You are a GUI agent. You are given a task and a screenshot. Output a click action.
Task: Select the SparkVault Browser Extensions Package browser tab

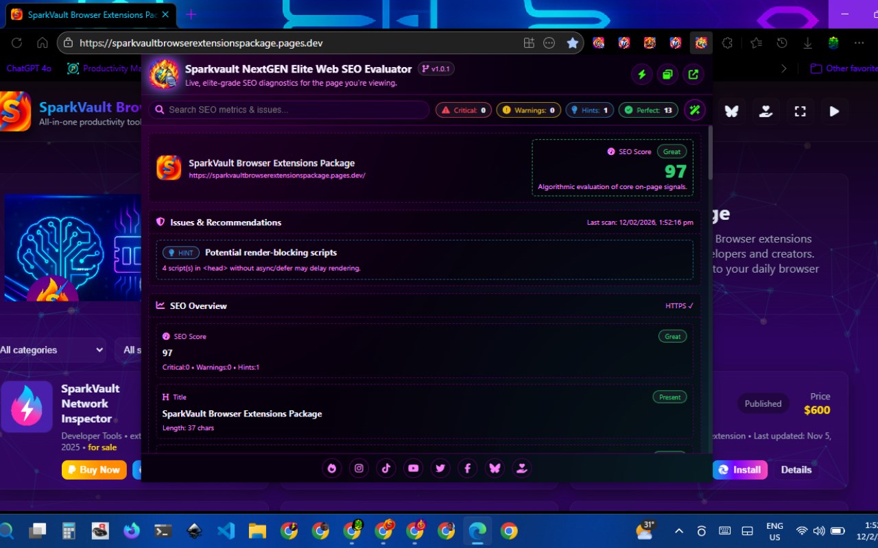coord(90,14)
